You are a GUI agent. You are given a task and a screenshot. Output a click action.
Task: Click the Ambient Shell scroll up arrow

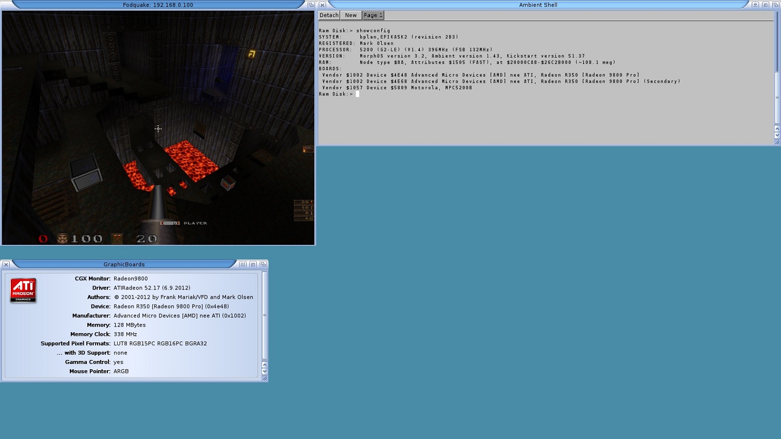coord(777,128)
